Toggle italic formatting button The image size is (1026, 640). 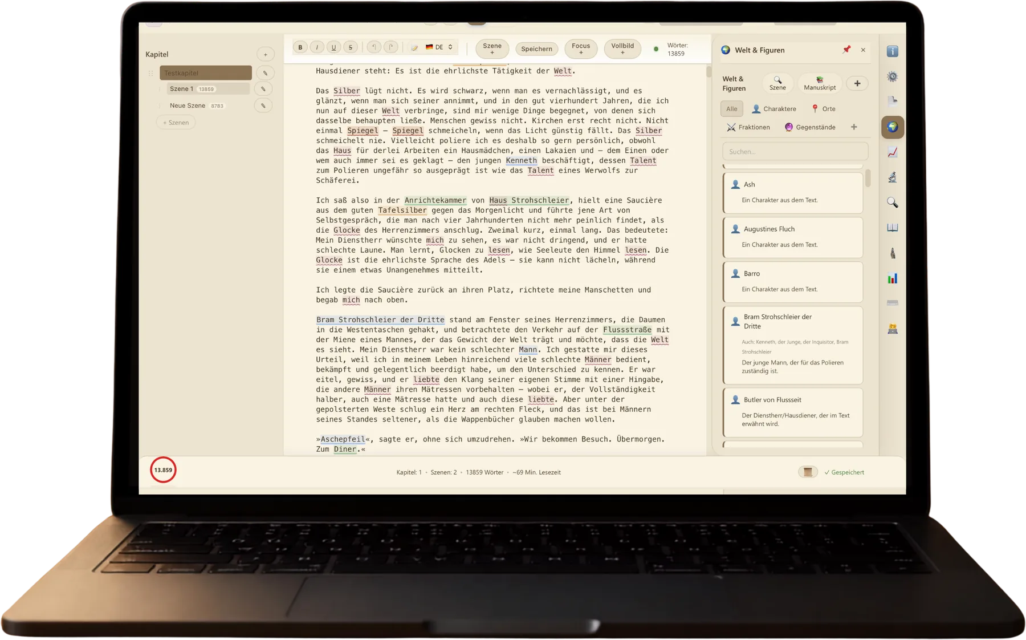[x=317, y=47]
